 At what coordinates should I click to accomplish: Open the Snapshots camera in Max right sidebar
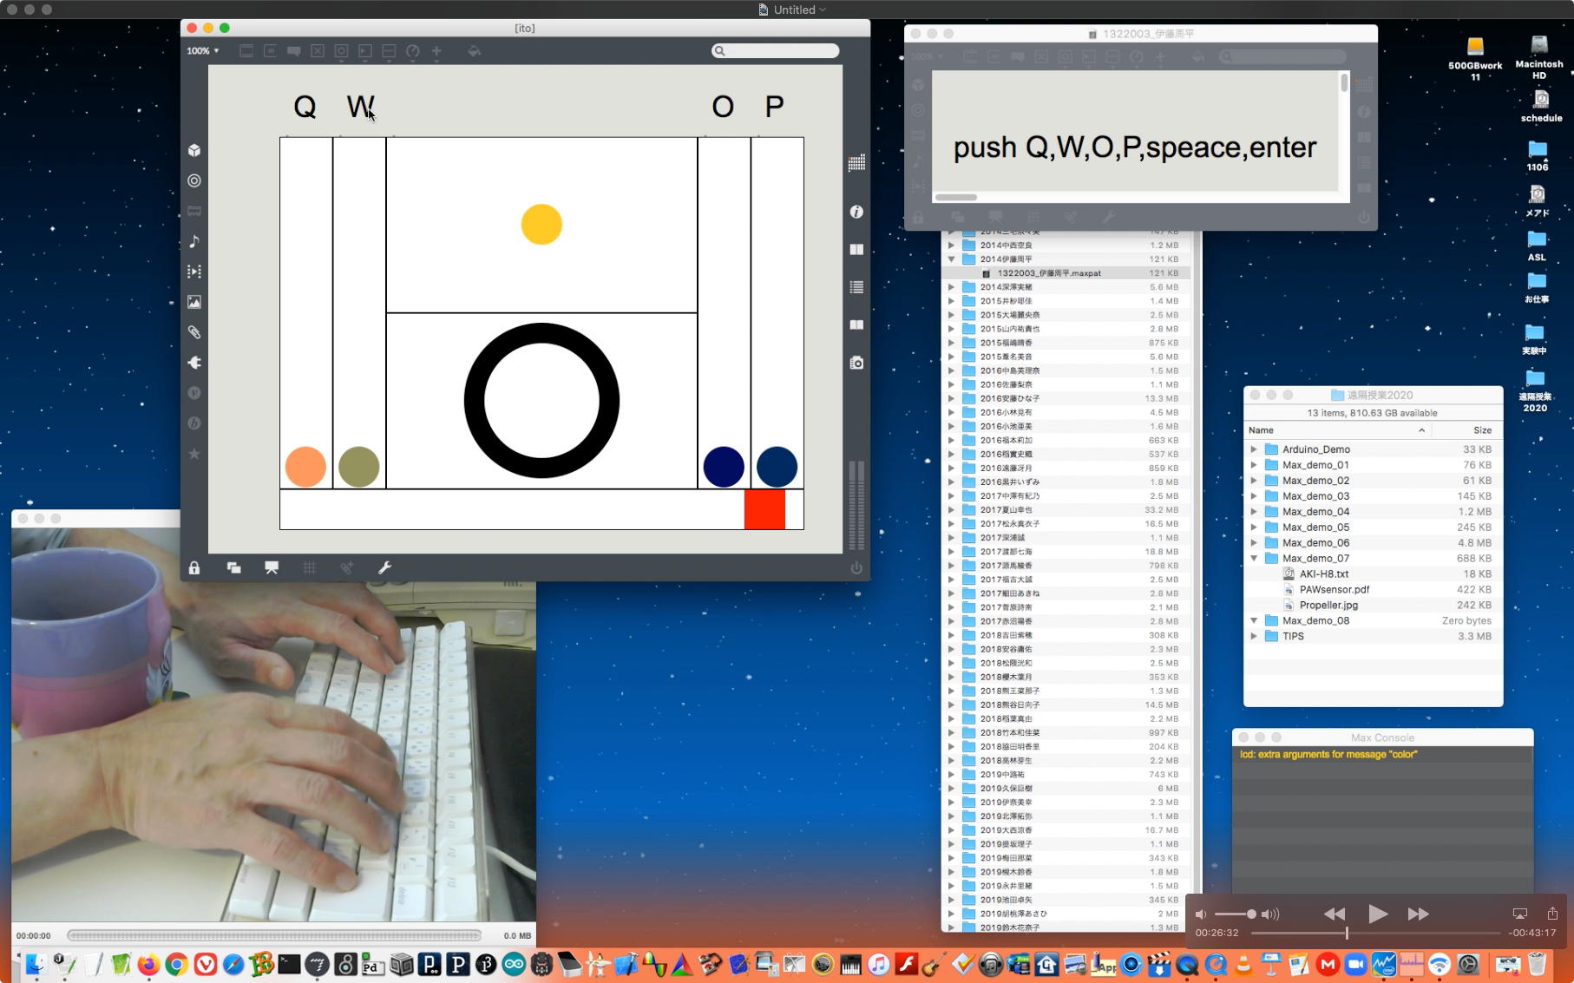(856, 363)
